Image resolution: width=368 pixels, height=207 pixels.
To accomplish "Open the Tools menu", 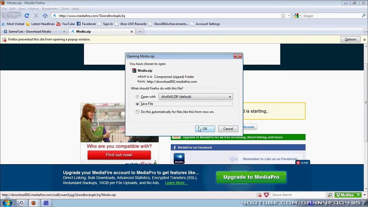I will 65,9.
